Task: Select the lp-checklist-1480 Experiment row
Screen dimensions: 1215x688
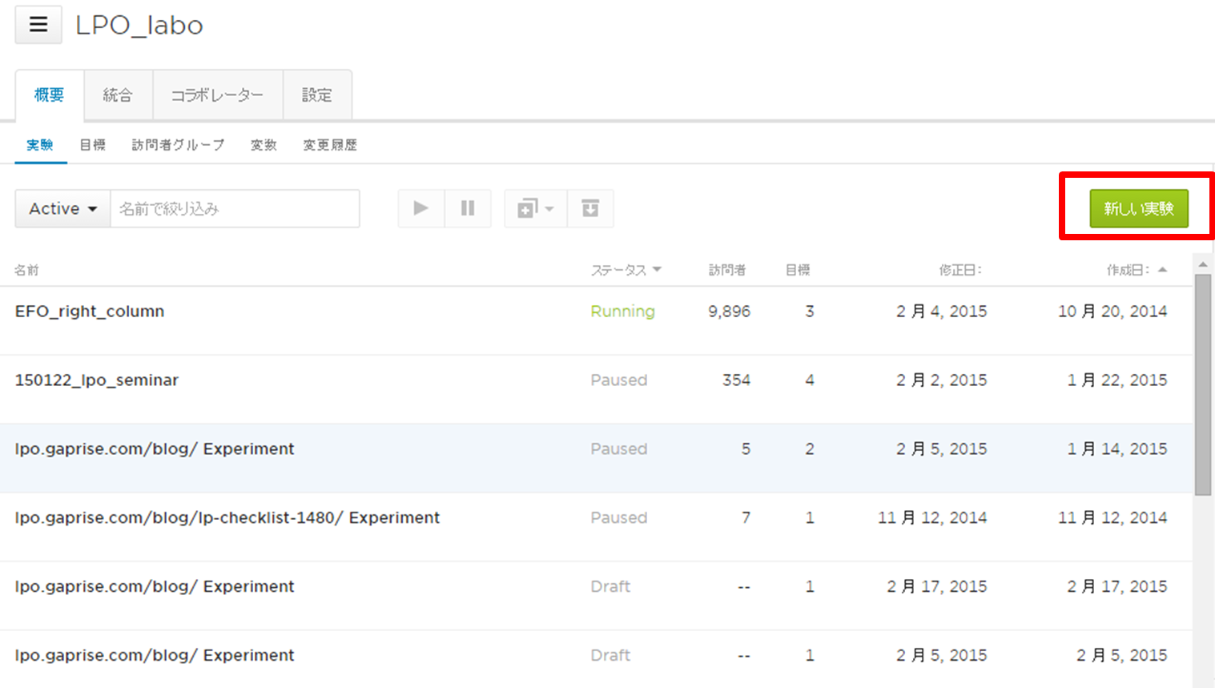Action: click(x=227, y=518)
